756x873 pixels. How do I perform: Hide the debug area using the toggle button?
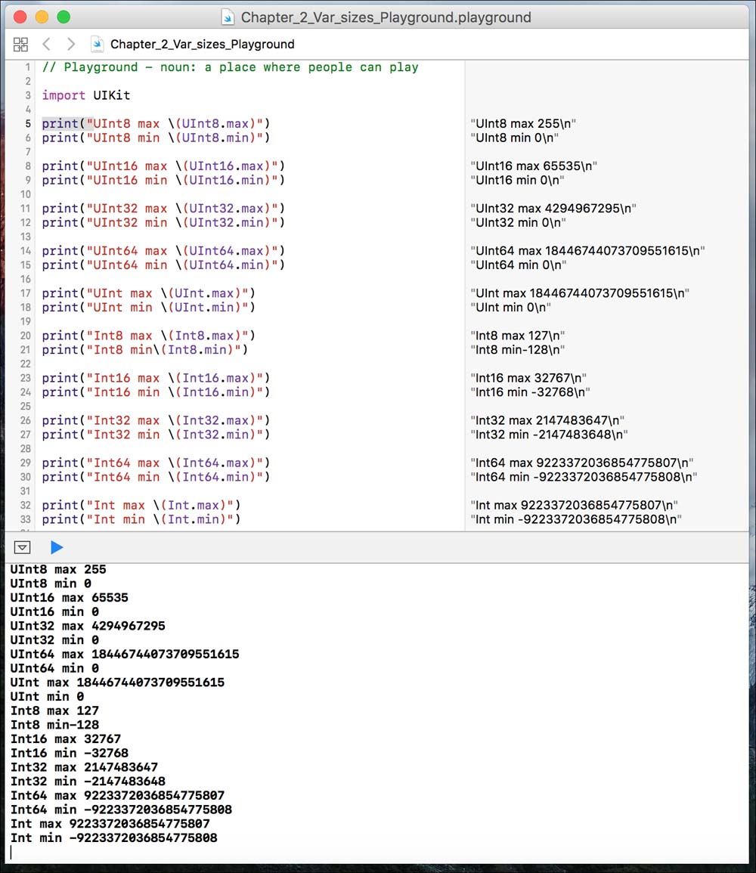pyautogui.click(x=23, y=547)
